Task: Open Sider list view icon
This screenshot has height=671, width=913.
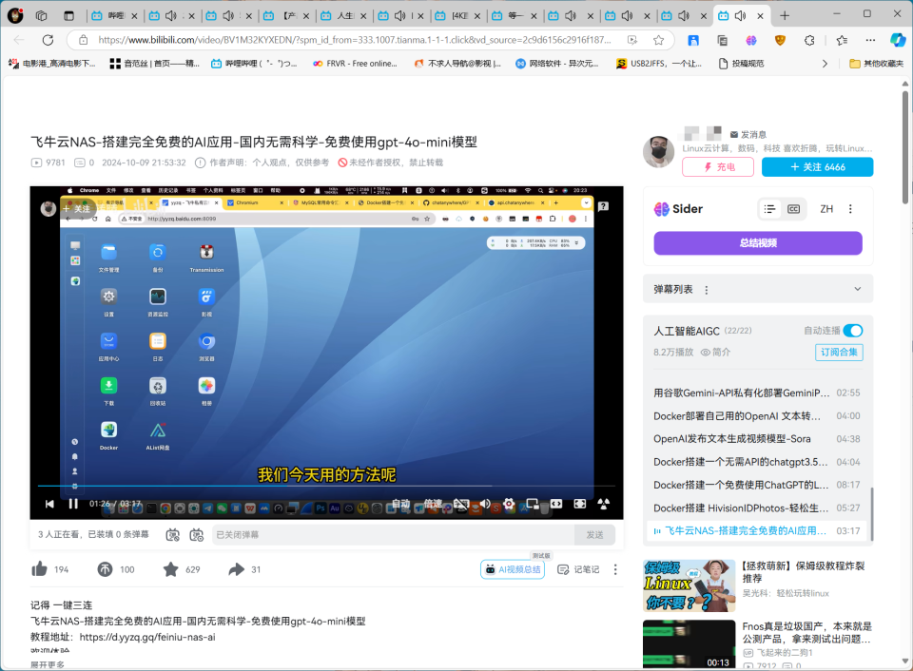Action: (769, 209)
